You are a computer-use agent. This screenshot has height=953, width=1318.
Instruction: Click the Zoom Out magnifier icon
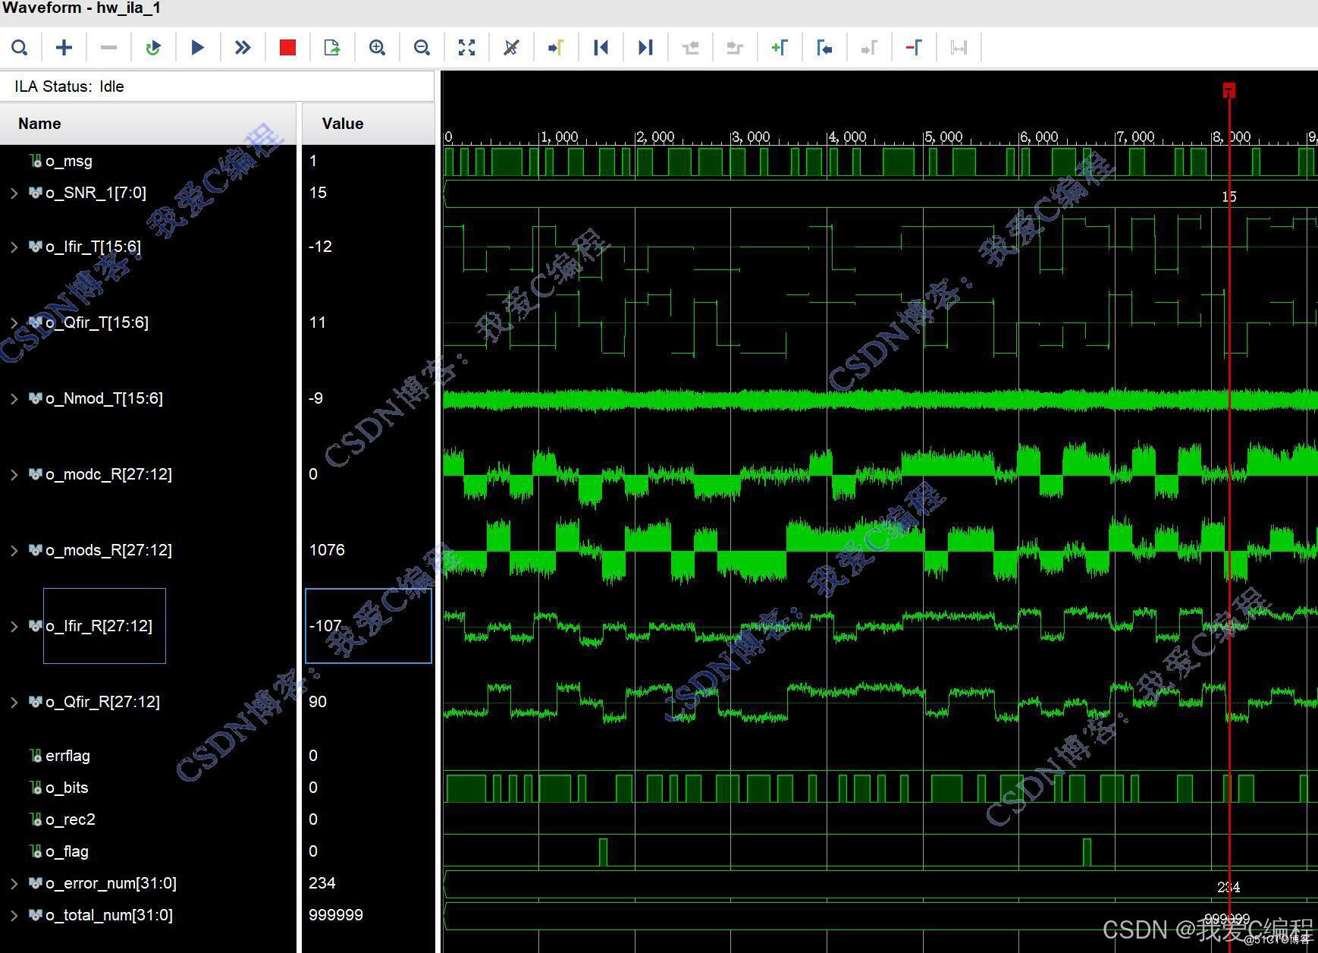tap(422, 48)
